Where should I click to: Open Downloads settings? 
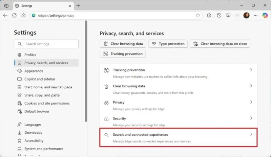46,133
